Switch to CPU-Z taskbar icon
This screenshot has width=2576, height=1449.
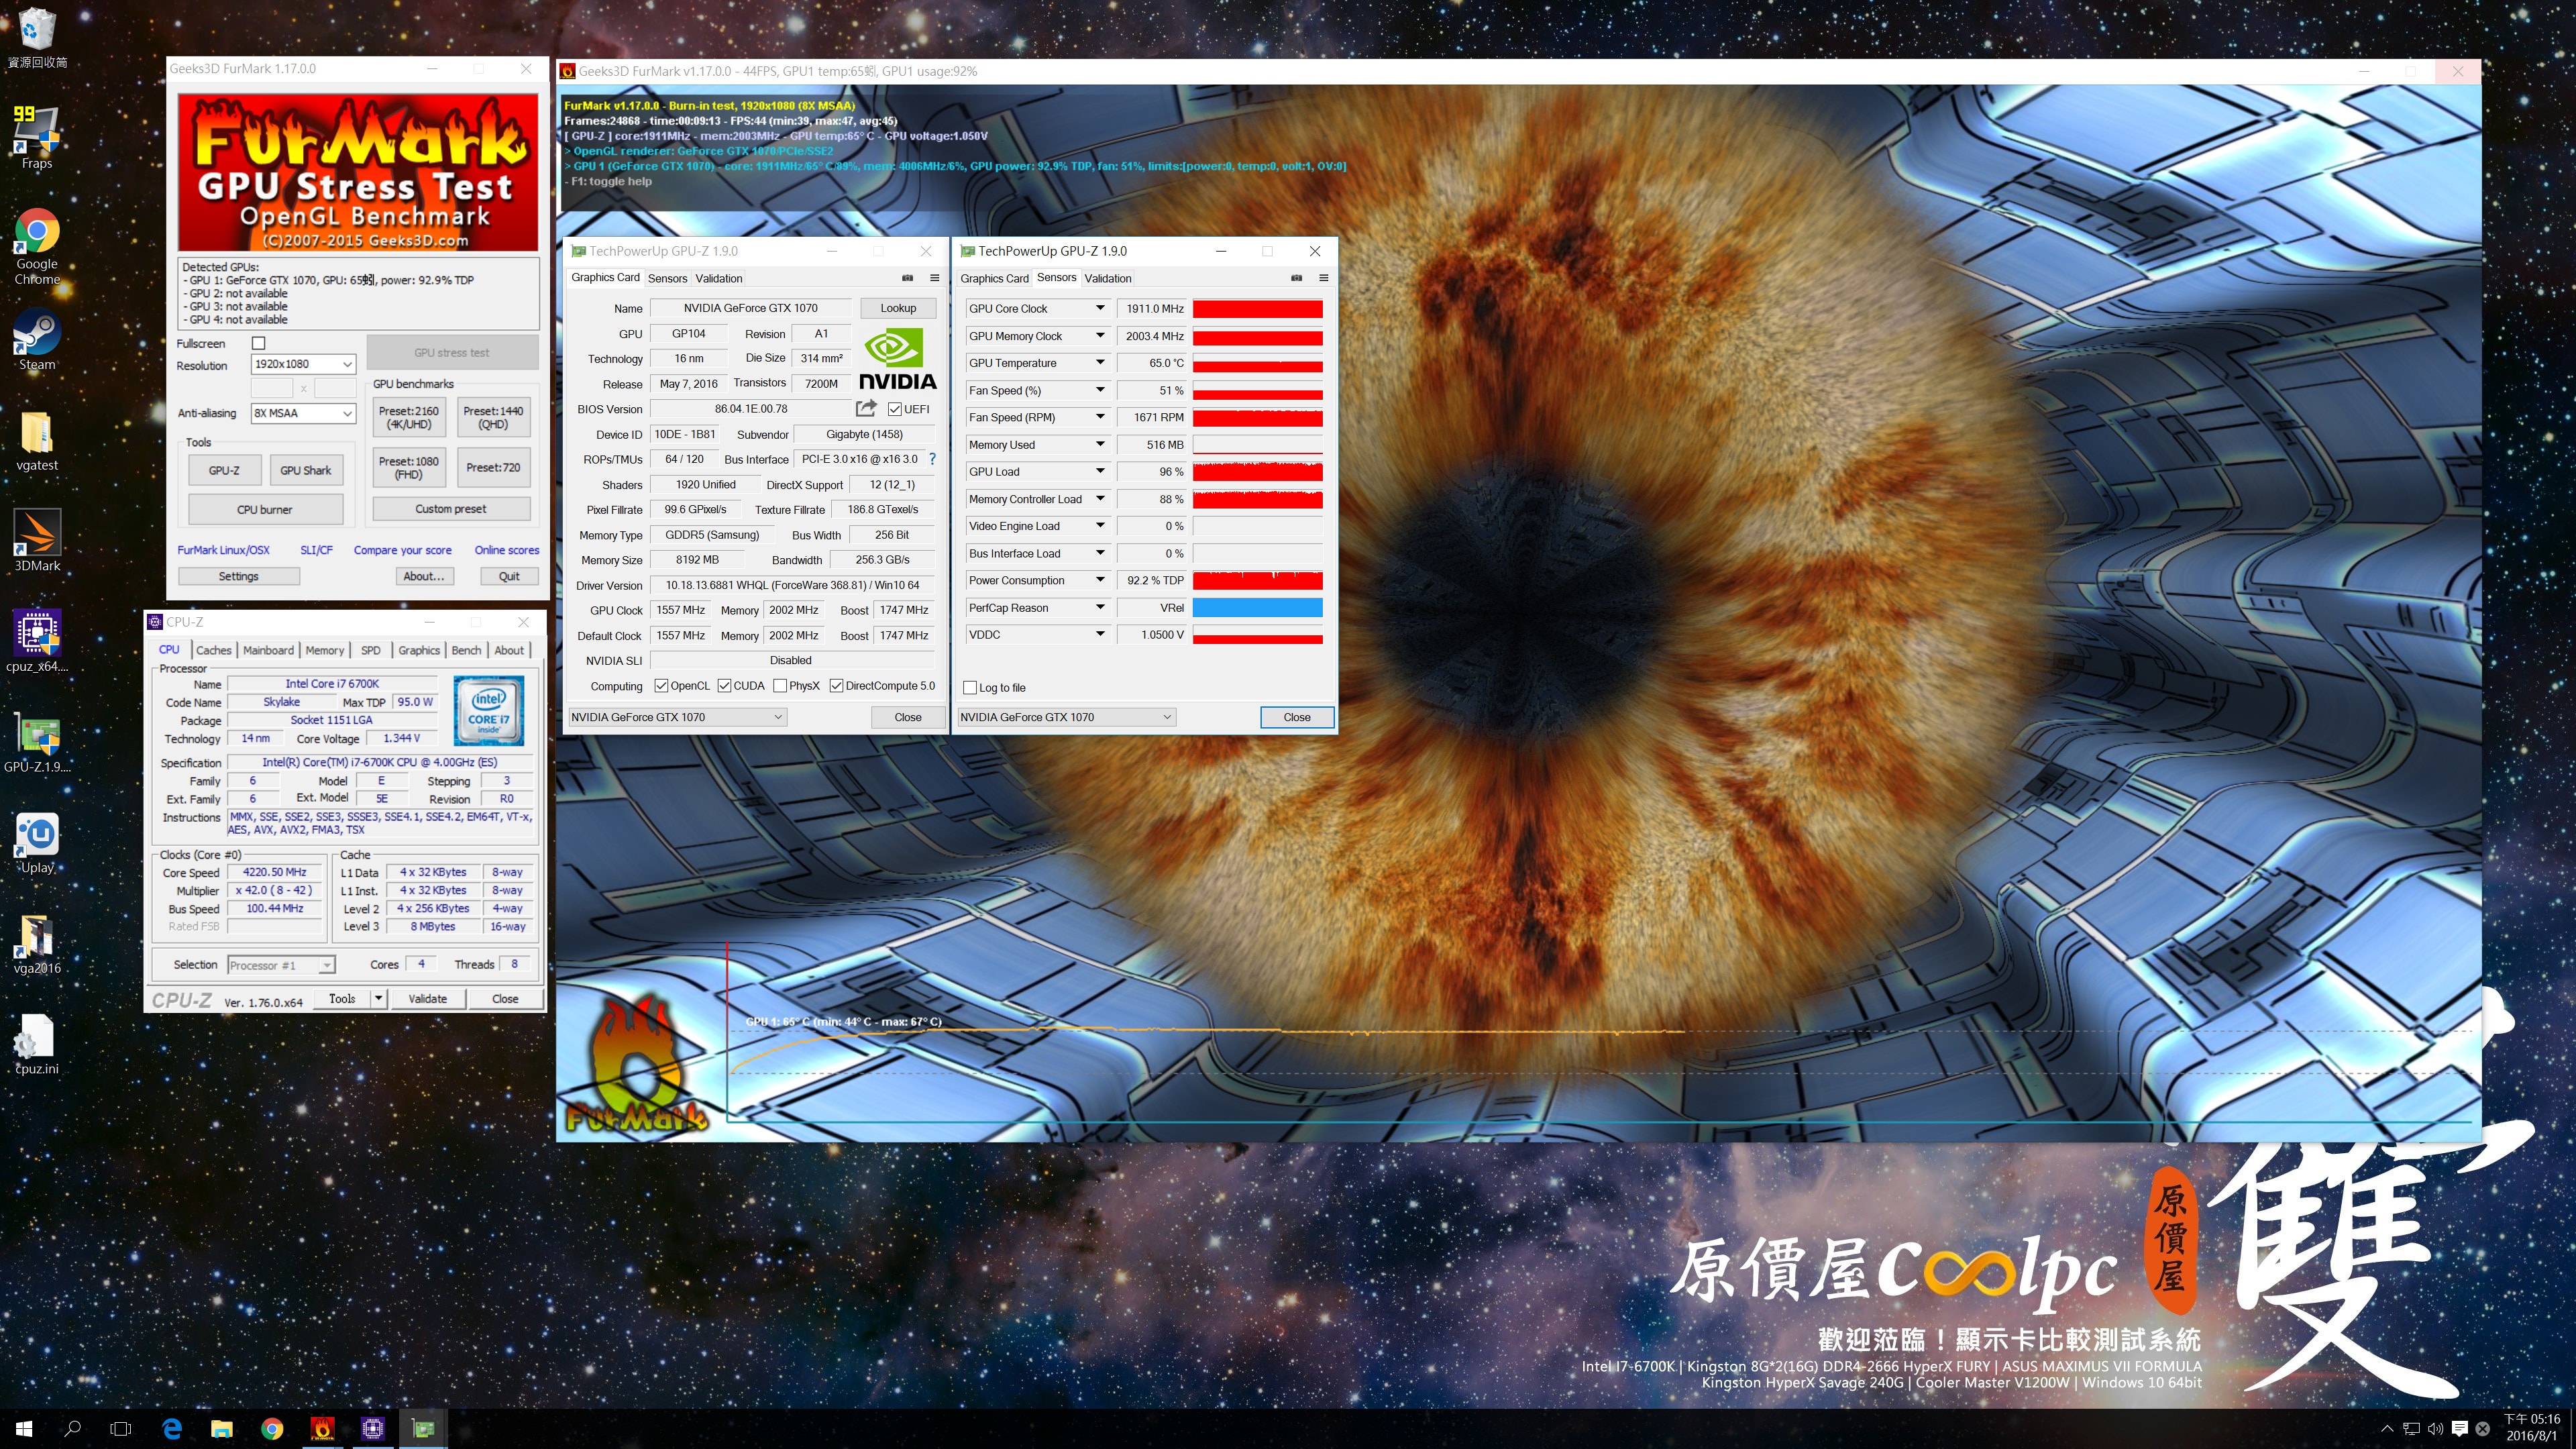tap(372, 1429)
